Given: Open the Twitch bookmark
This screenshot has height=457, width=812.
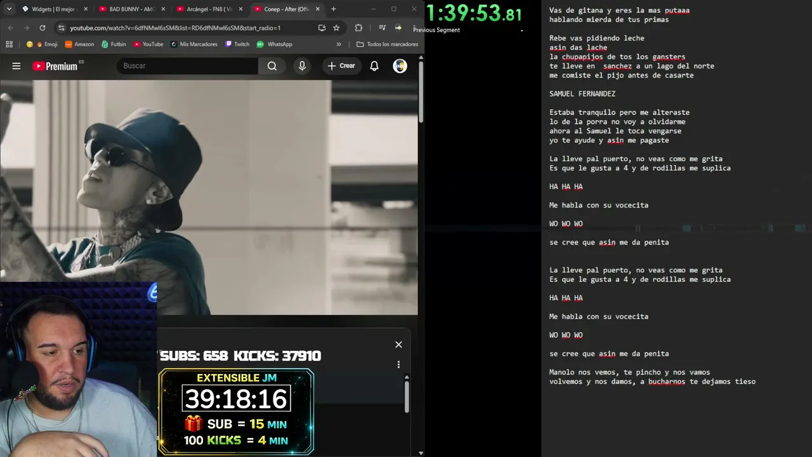Looking at the screenshot, I should pyautogui.click(x=237, y=44).
